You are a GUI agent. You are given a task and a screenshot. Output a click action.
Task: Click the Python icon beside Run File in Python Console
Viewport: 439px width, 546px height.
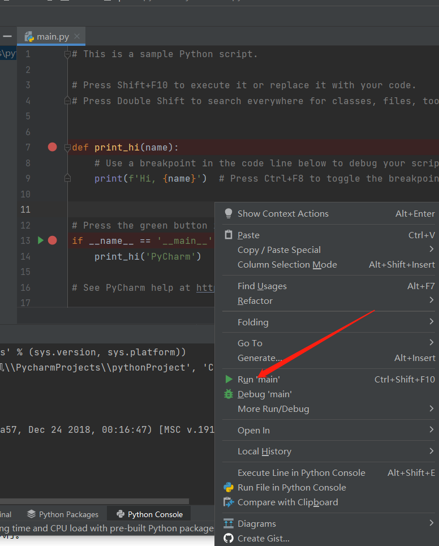(229, 487)
